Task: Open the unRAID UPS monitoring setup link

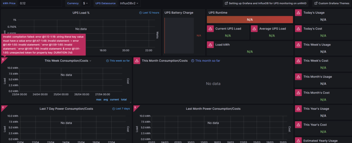Action: [x=265, y=4]
